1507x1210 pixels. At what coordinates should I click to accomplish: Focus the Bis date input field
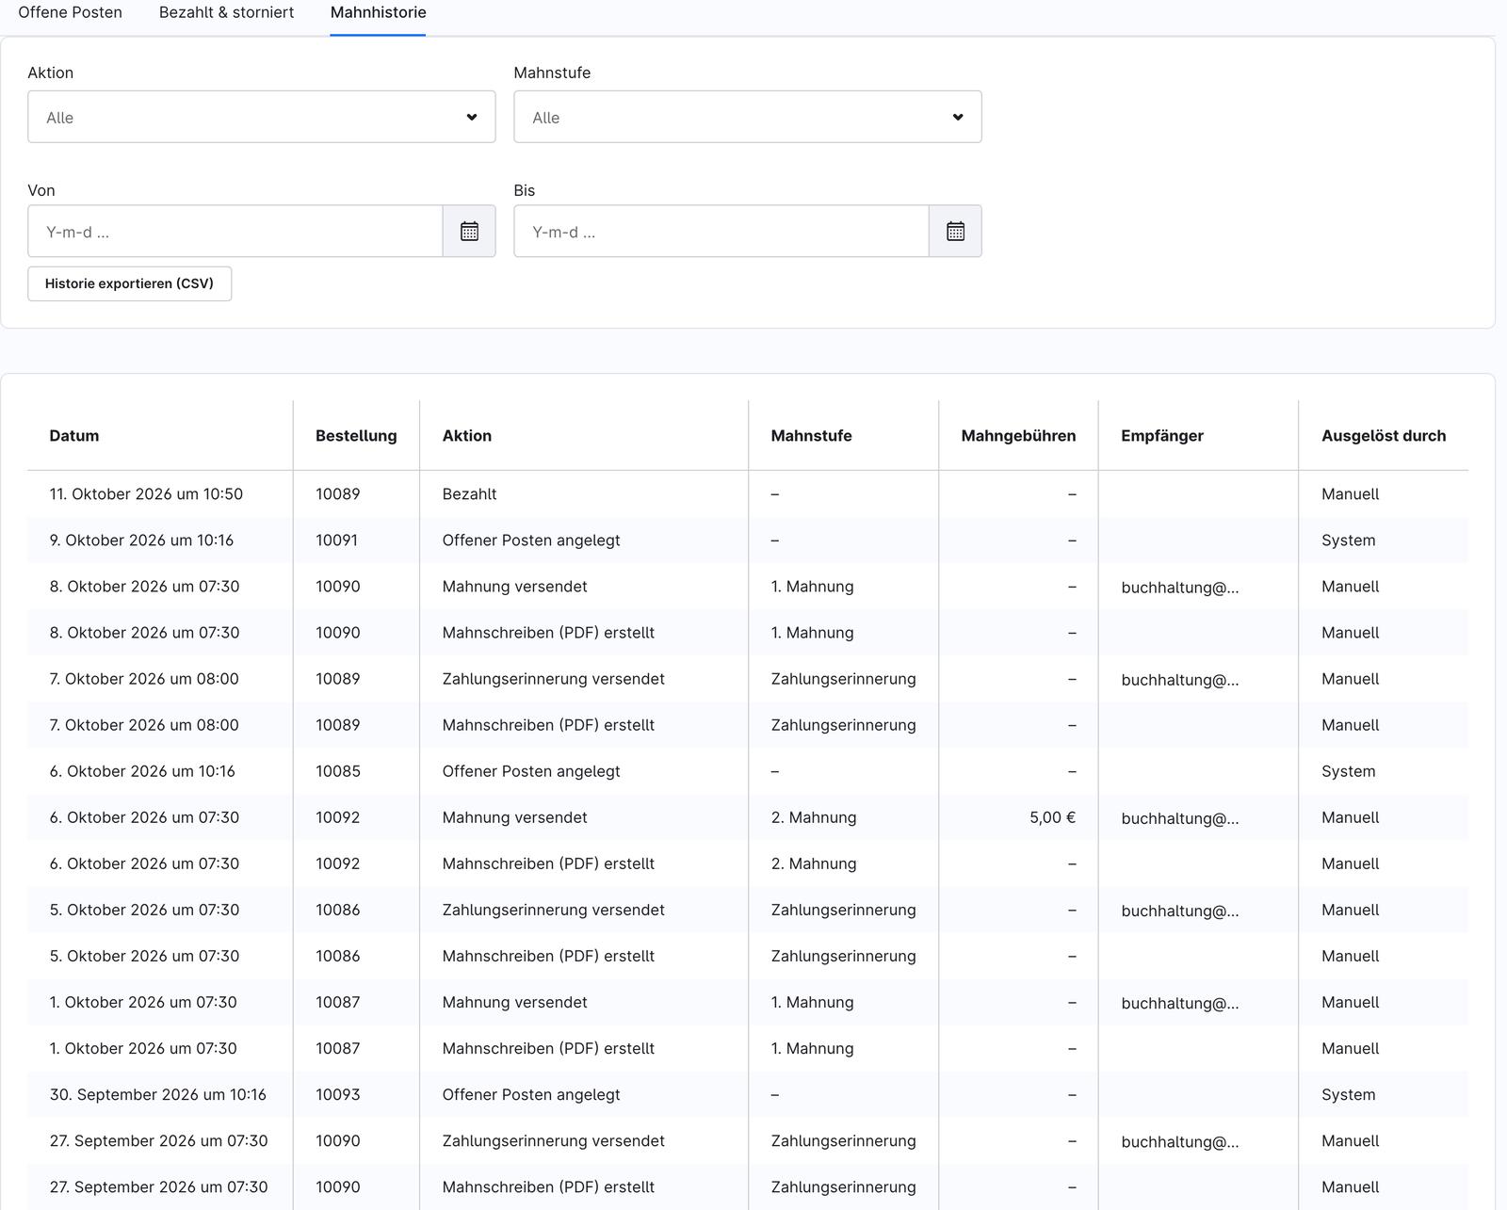(721, 231)
